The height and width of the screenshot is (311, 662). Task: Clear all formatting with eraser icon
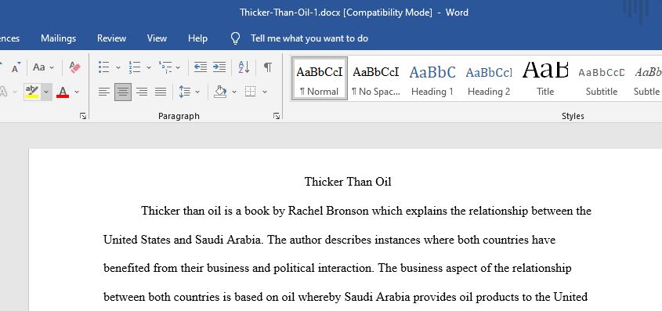(x=74, y=67)
